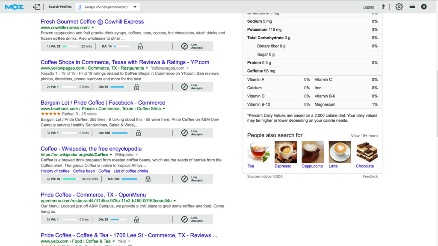Click compass icon in Wikipedia metrics row
Image resolution: width=438 pixels, height=246 pixels.
point(184,179)
